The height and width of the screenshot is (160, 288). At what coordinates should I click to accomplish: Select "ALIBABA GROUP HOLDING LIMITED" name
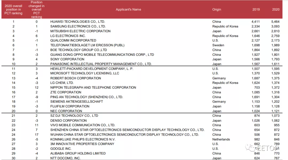pos(78,154)
